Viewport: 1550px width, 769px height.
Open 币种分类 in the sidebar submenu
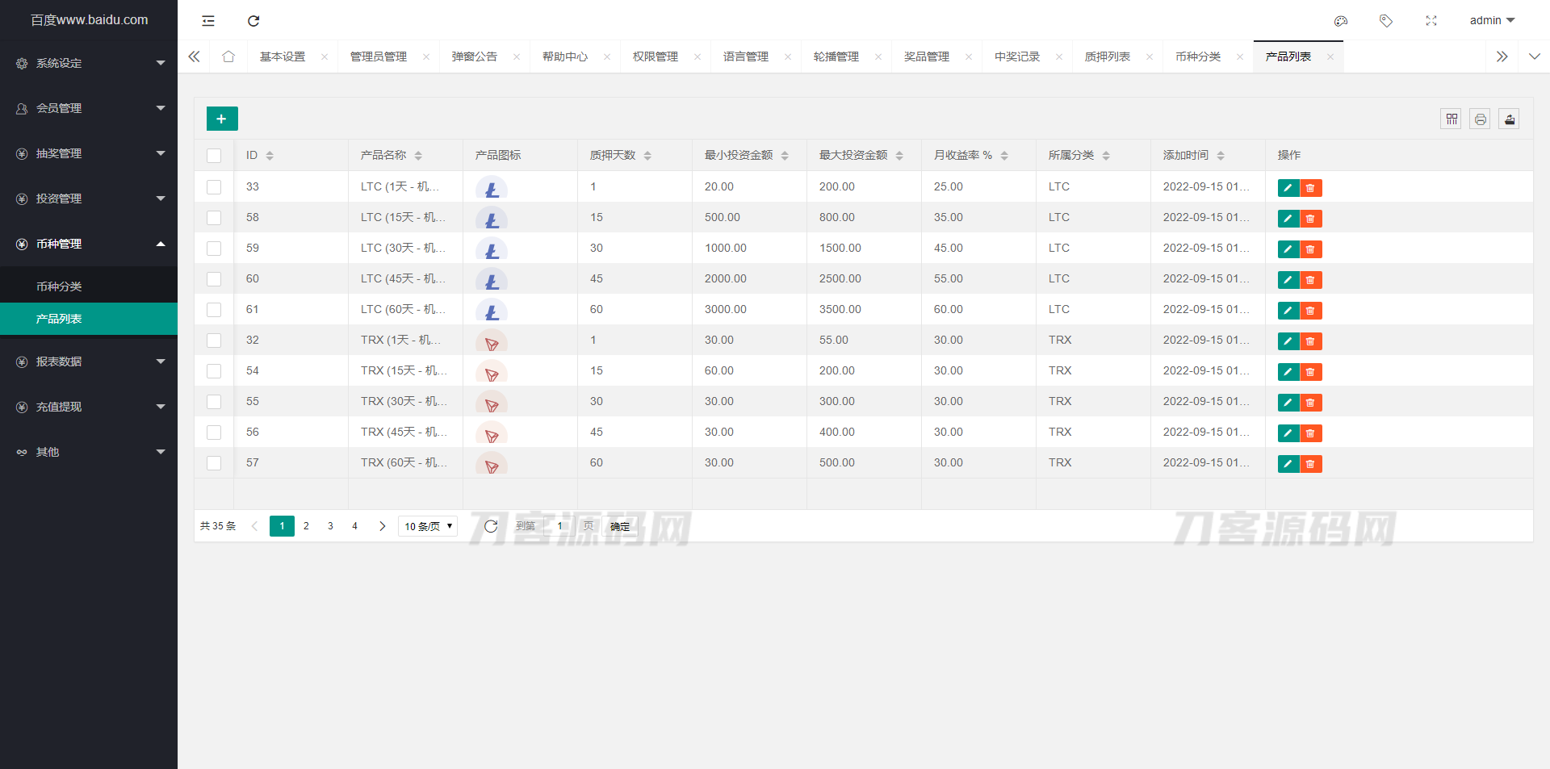(59, 286)
